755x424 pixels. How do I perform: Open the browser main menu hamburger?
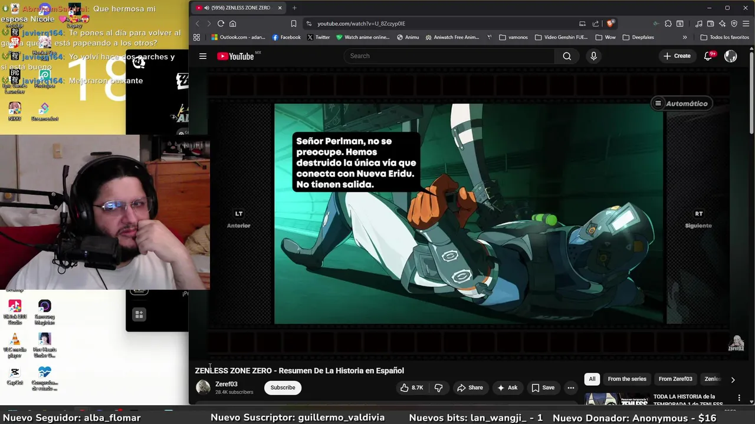[x=746, y=24]
